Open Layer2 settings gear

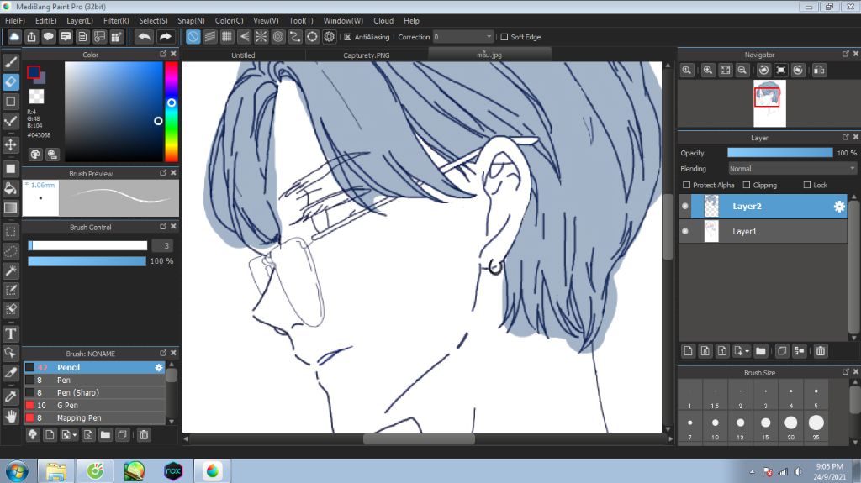click(x=839, y=207)
